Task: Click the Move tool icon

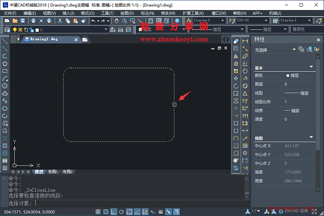Action: (236, 78)
